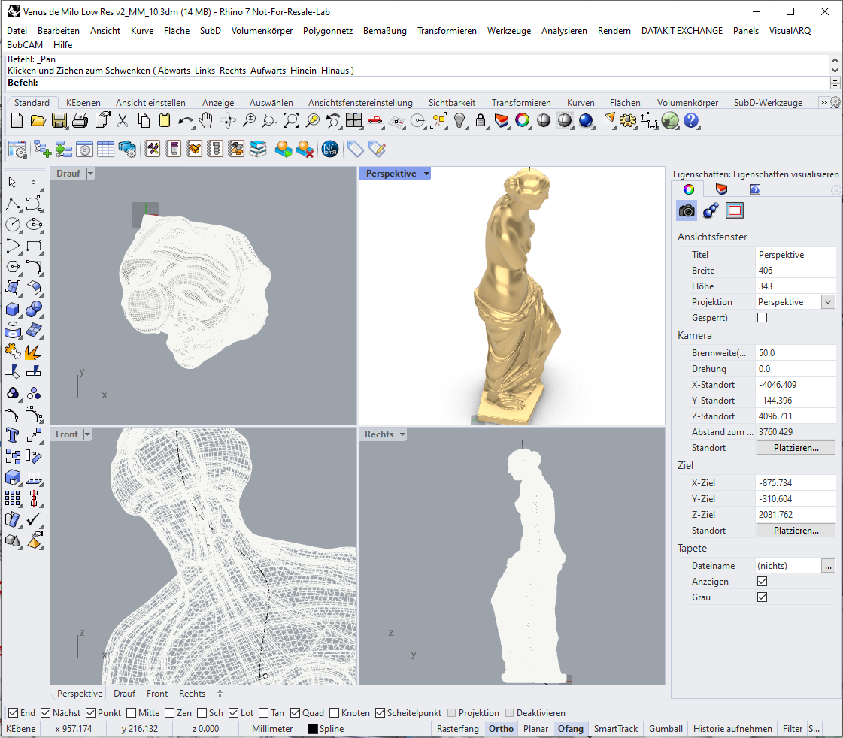Click Platzieren button under Kamera

(795, 448)
